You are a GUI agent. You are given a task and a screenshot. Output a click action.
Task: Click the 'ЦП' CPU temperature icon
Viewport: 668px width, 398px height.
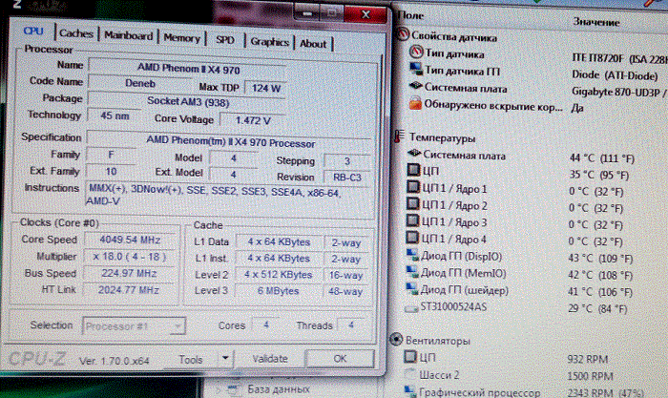tap(413, 170)
